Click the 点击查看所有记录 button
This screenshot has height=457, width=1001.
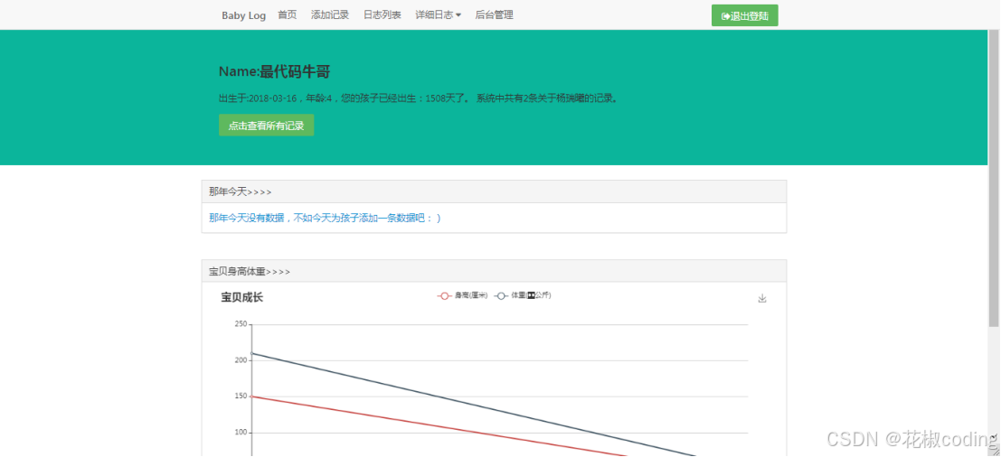pos(266,126)
